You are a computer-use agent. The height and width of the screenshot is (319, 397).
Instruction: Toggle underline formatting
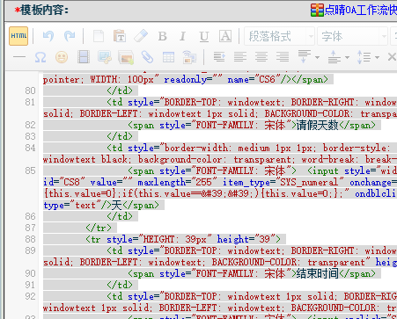point(204,36)
